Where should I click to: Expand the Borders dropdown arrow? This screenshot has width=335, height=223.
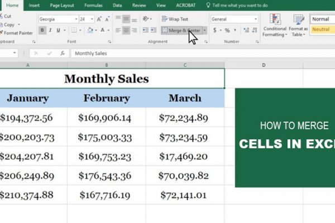[x=80, y=30]
